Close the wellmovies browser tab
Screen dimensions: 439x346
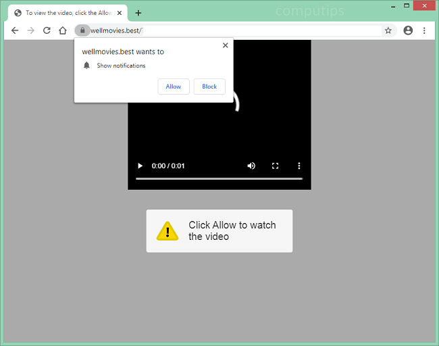coord(120,13)
